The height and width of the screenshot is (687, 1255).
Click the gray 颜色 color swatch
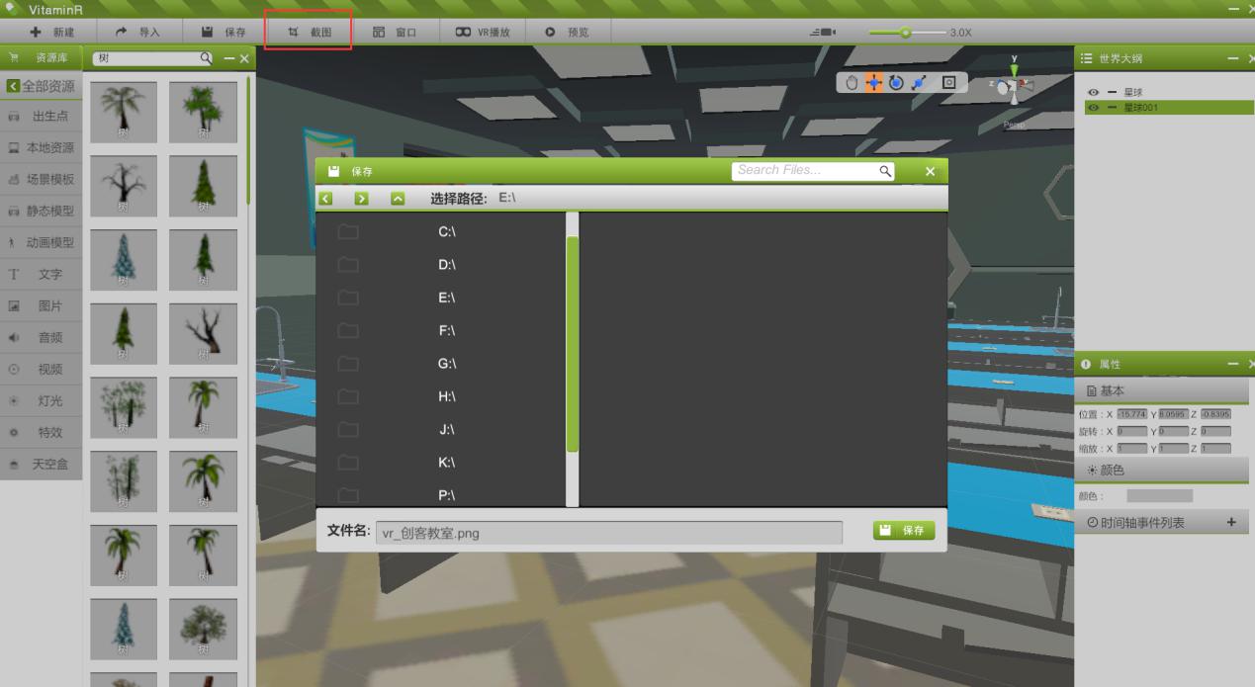pos(1159,495)
